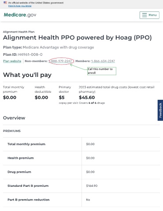Click the Overview section heading
The height and width of the screenshot is (211, 163).
(14, 118)
